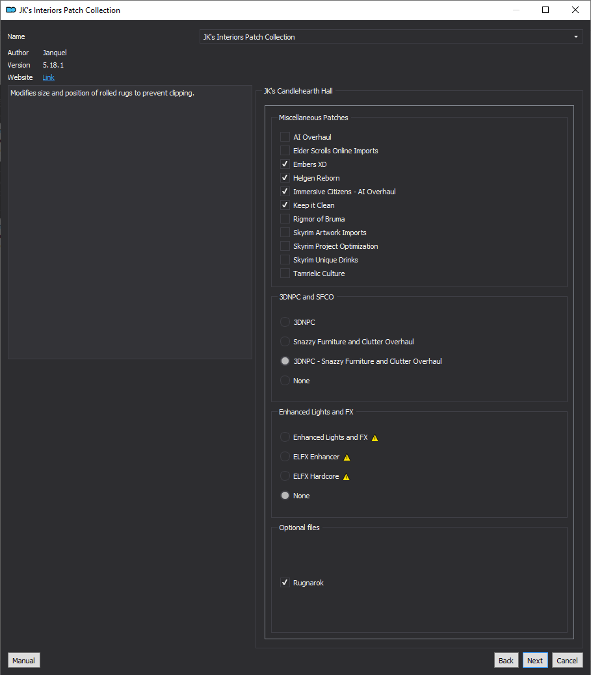Click the Mod Organizer icon in title bar

[11, 10]
